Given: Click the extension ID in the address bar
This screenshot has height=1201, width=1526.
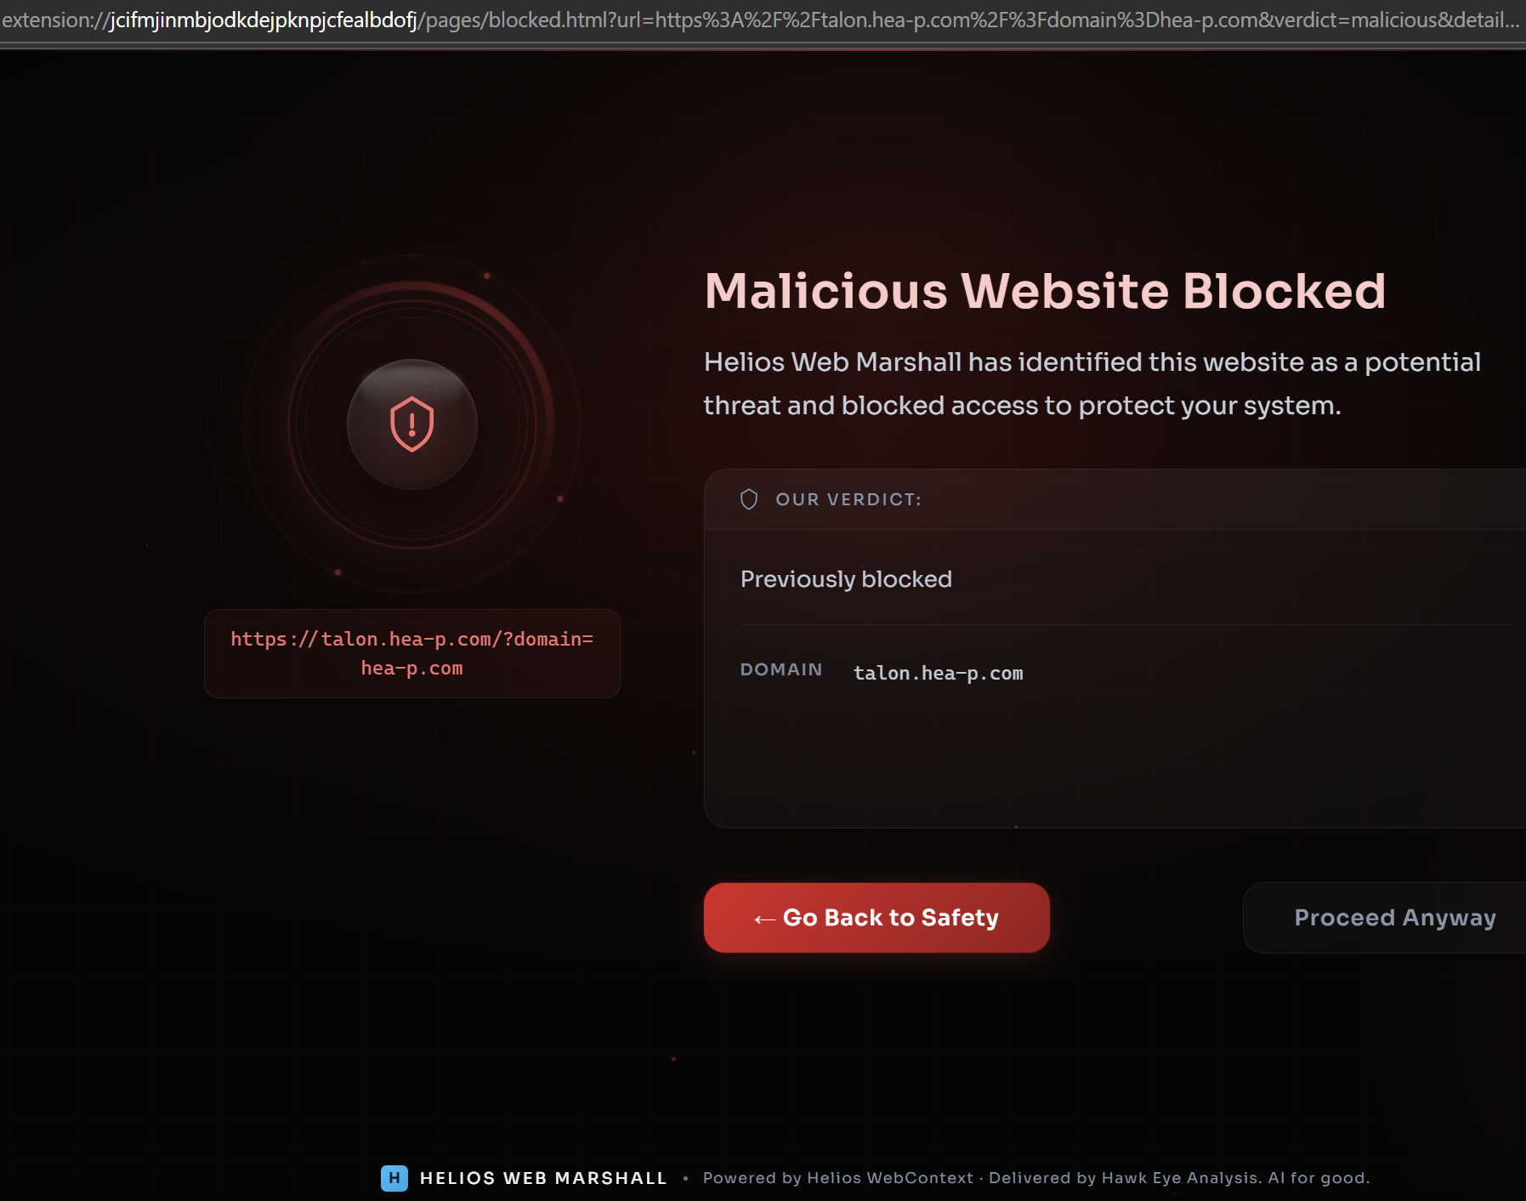Looking at the screenshot, I should [264, 20].
